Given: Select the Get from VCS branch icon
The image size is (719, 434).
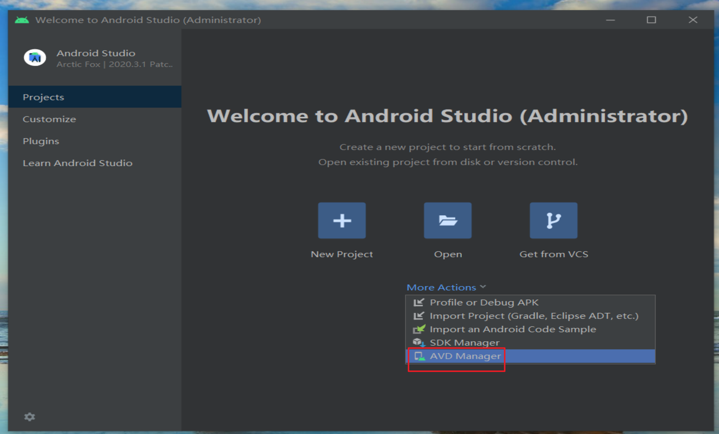Looking at the screenshot, I should pos(553,220).
